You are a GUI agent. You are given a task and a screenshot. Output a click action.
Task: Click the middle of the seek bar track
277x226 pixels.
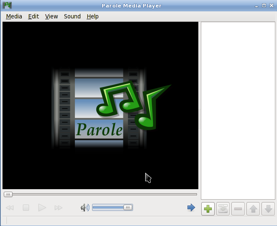point(100,194)
